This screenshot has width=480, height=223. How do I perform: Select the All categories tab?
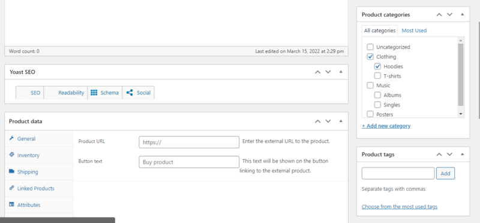coord(380,30)
